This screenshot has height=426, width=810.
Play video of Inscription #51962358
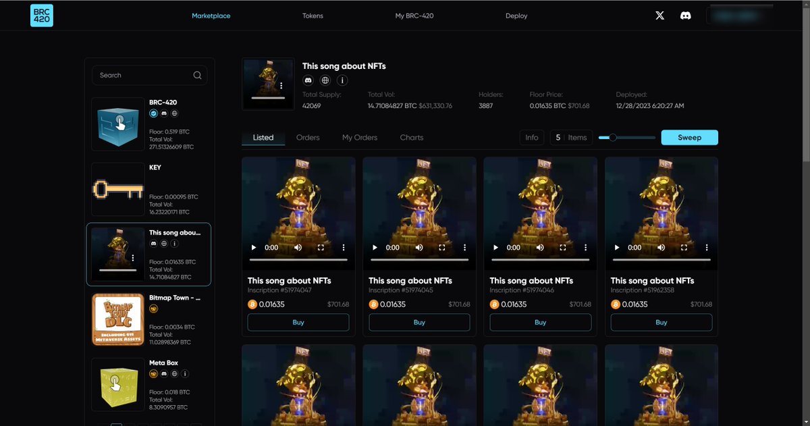[x=617, y=248]
